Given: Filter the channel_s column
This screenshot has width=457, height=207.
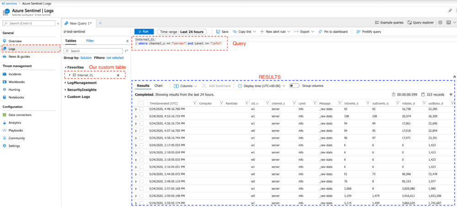Looking at the screenshot, I should [x=294, y=103].
